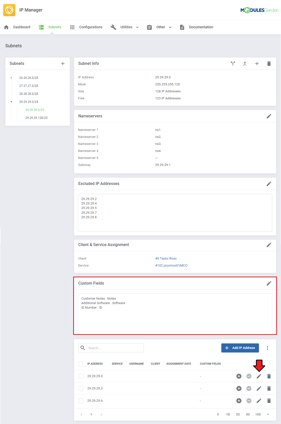Edit Client & Service Assignment pencil icon

coord(269,245)
